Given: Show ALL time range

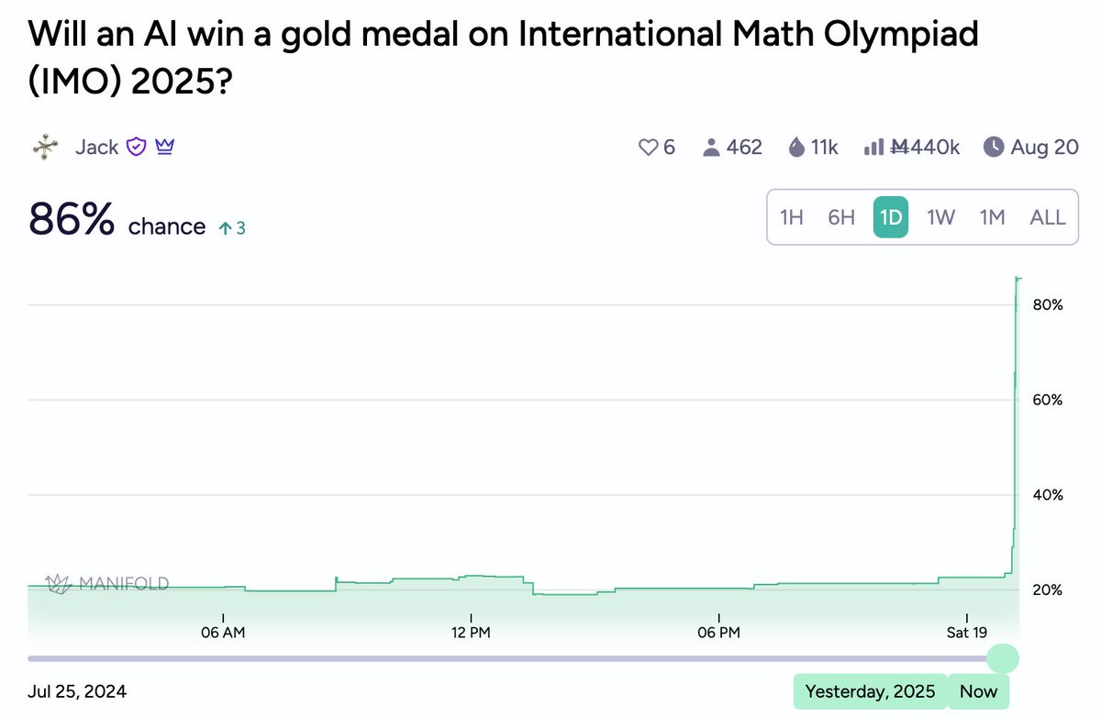Looking at the screenshot, I should (x=1048, y=217).
